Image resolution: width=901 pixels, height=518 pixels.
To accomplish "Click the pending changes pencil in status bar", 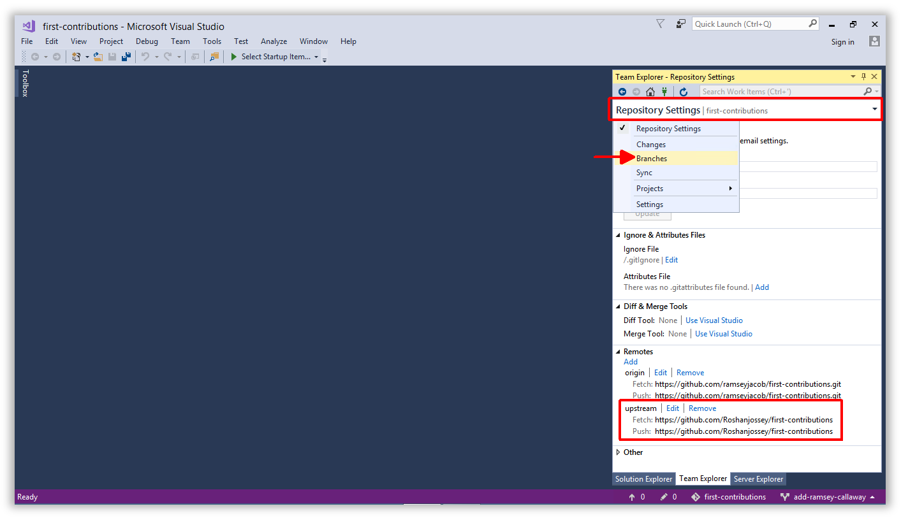I will pos(664,497).
